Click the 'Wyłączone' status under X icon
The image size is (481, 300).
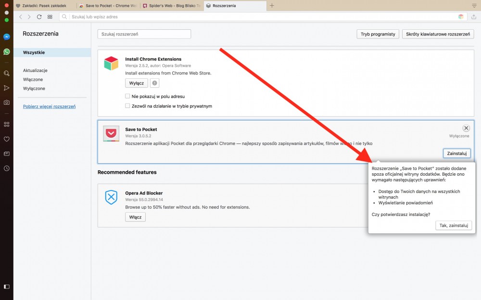pyautogui.click(x=459, y=136)
